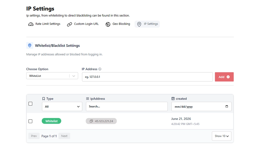The height and width of the screenshot is (148, 258).
Task: Open the Rate Limit Settings tab
Action: (x=44, y=24)
